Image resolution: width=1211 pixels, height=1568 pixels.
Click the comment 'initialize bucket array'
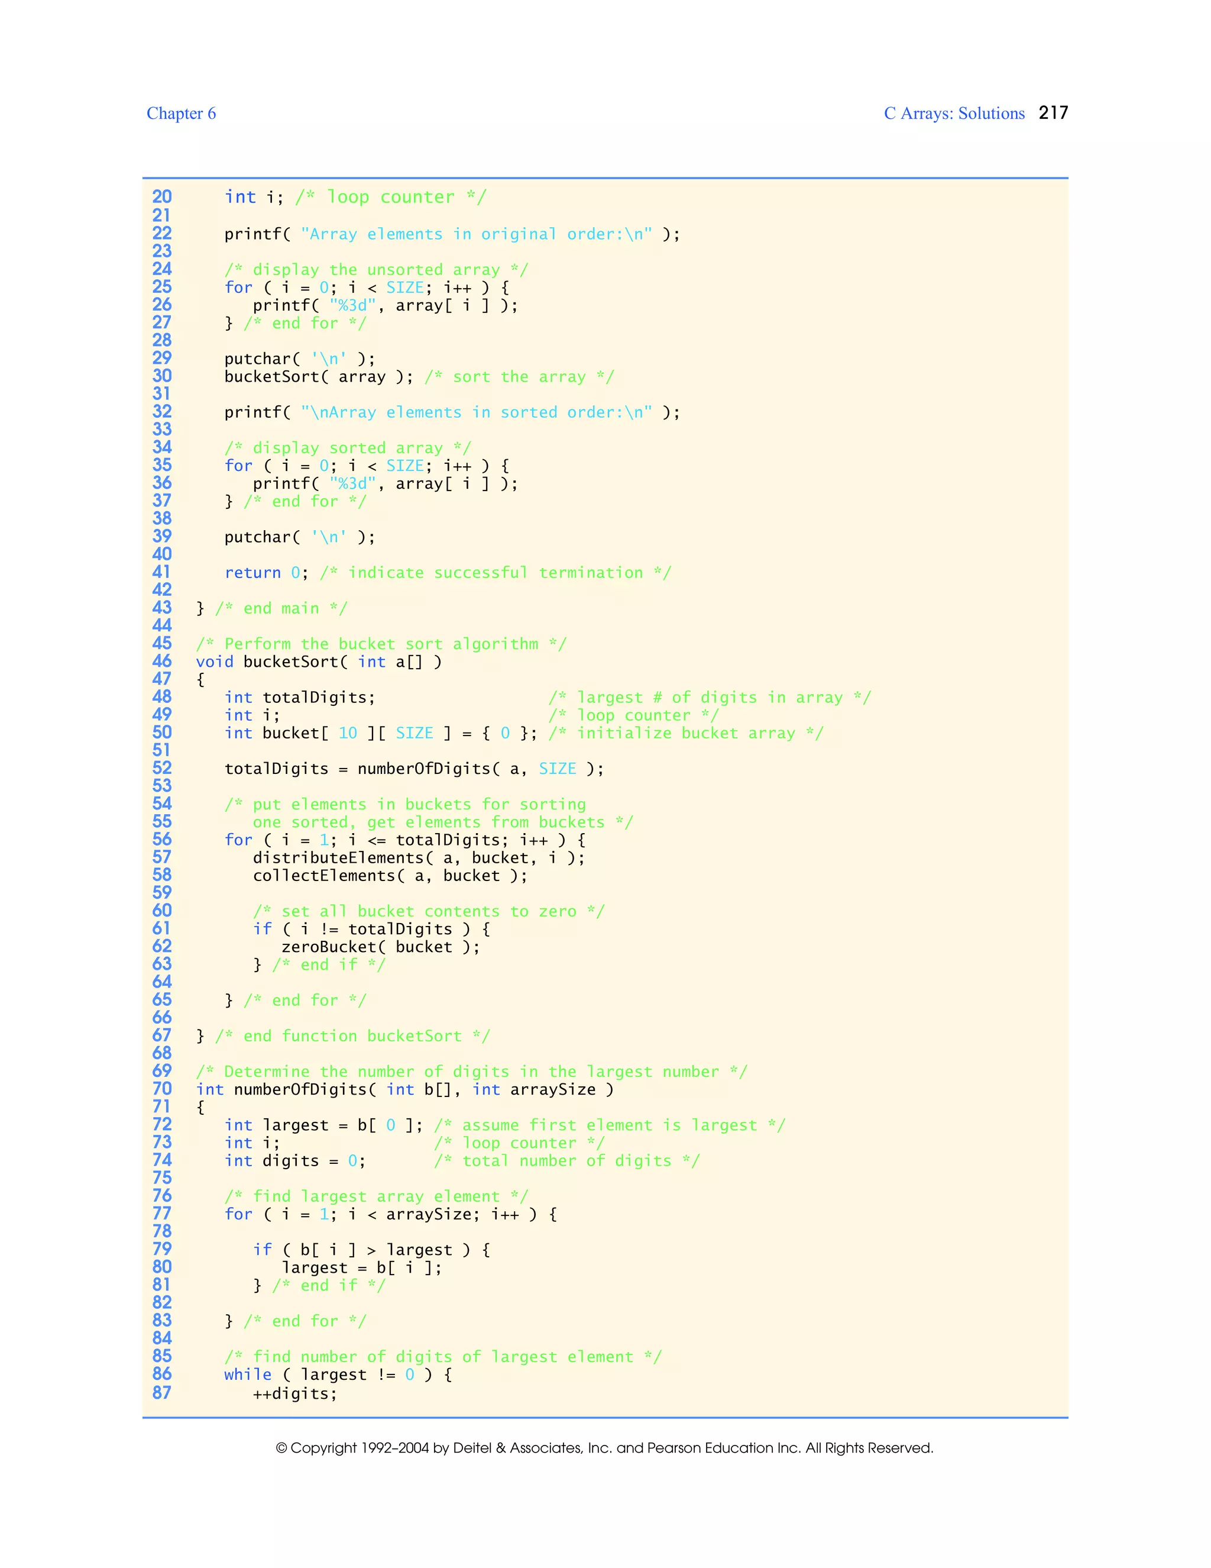(686, 733)
